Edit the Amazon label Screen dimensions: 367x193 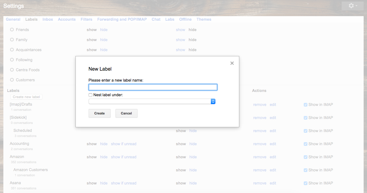(273, 157)
